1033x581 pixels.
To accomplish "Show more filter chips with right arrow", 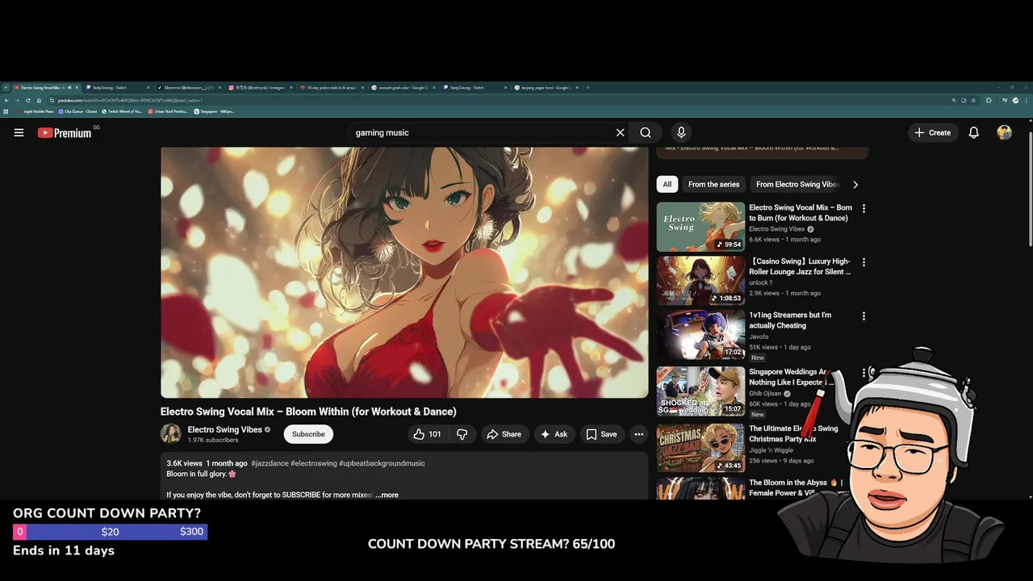I will pos(855,184).
